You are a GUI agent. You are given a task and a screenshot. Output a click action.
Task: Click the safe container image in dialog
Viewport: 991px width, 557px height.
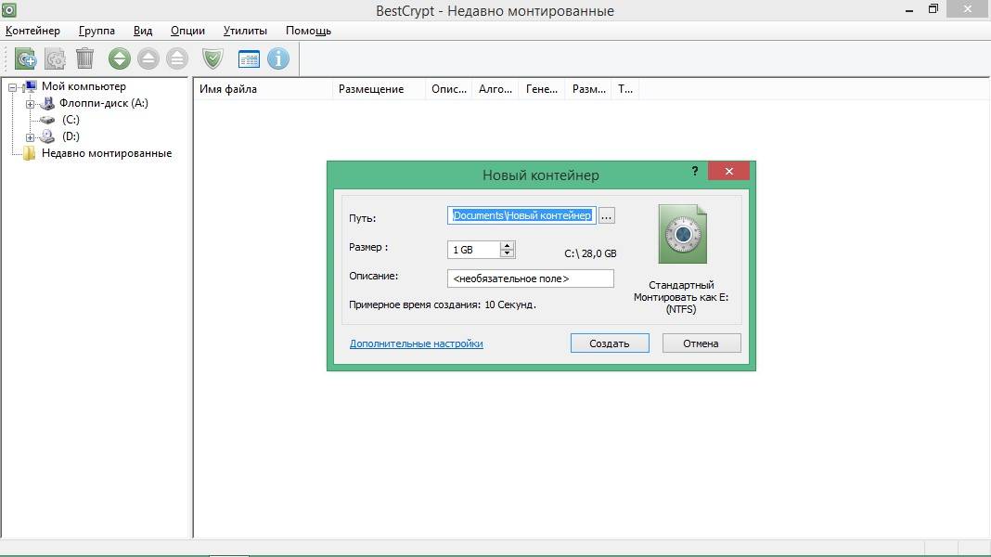[x=683, y=234]
